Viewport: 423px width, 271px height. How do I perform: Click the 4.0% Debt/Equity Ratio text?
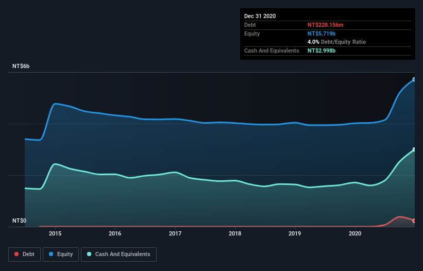point(336,42)
